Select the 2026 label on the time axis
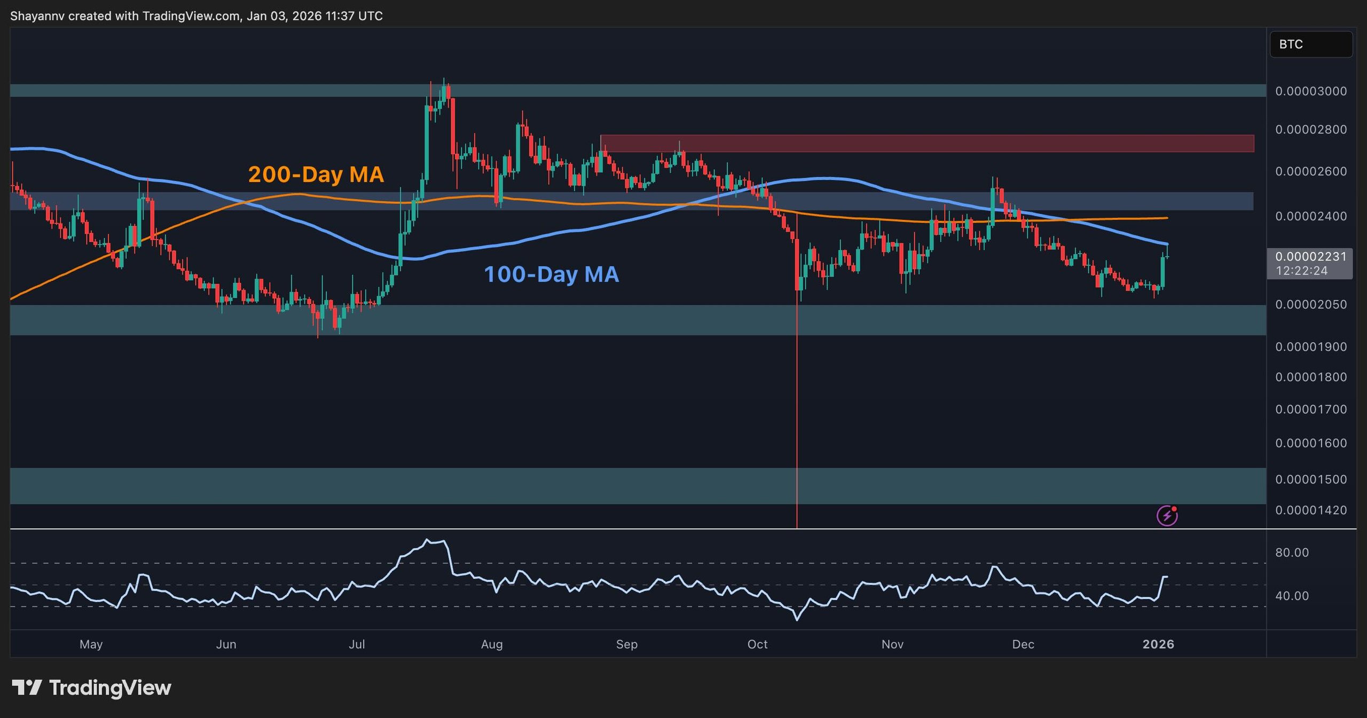Viewport: 1367px width, 718px height. pyautogui.click(x=1159, y=644)
